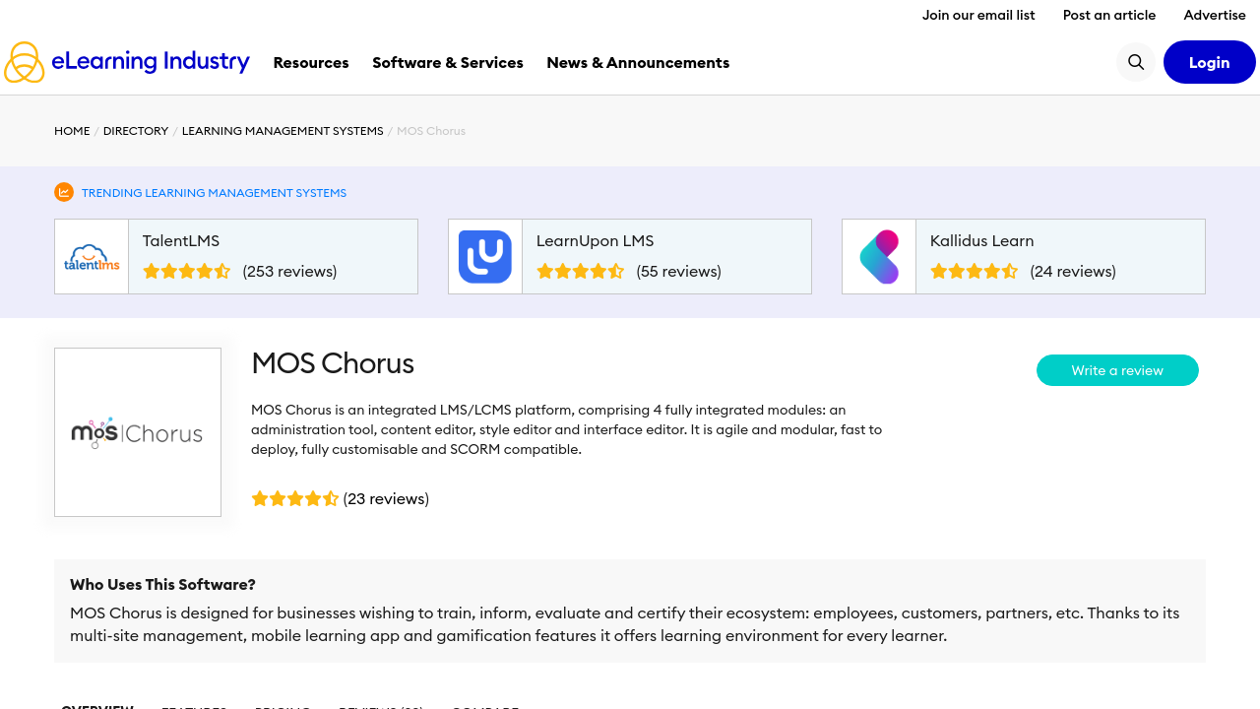Viewport: 1260px width, 709px height.
Task: Open the LearnUpon LMS name link
Action: click(x=595, y=240)
